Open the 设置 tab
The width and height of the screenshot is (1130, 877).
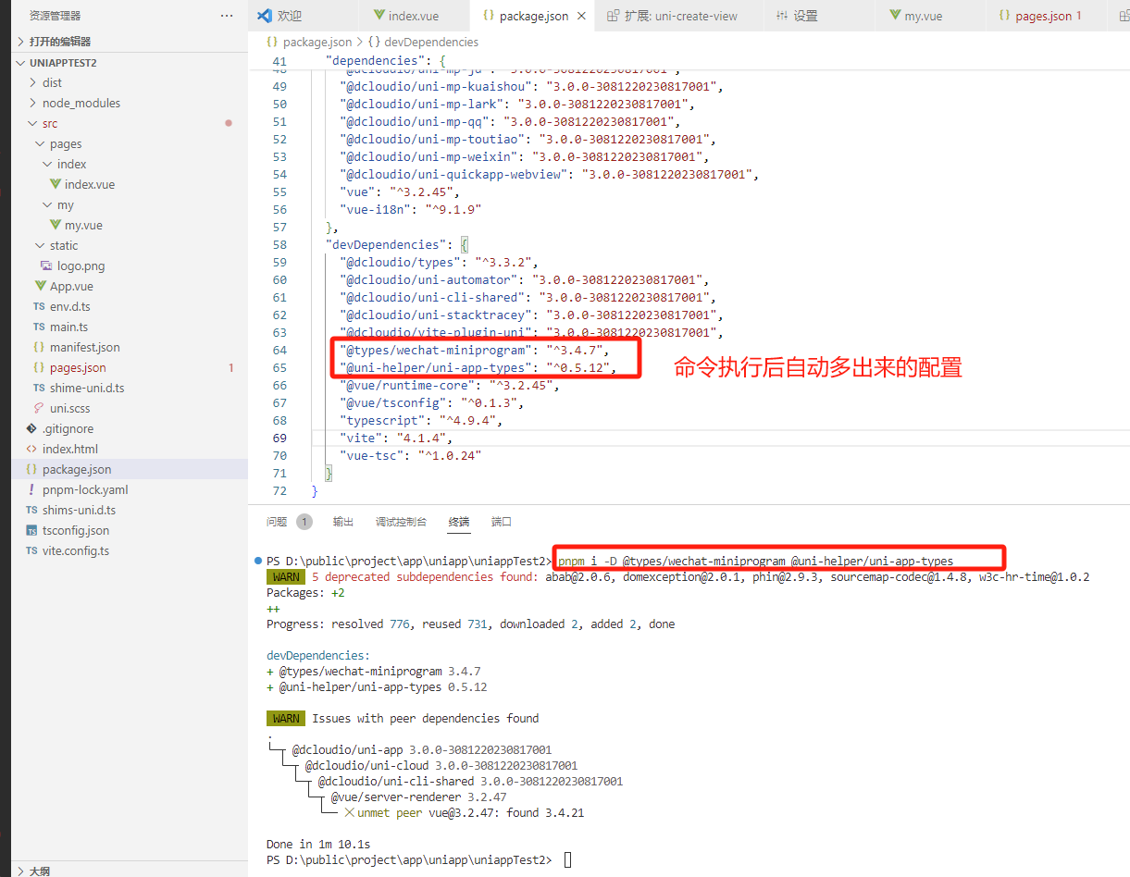[x=805, y=16]
